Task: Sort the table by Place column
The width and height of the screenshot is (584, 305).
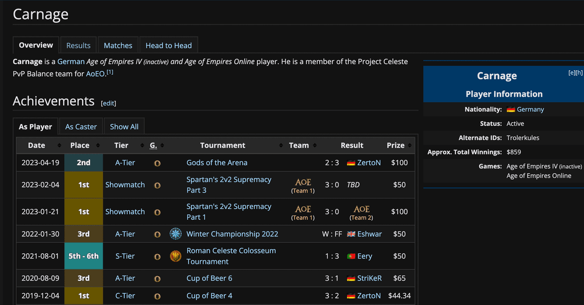Action: pyautogui.click(x=98, y=145)
